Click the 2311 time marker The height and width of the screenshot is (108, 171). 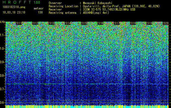(18, 23)
